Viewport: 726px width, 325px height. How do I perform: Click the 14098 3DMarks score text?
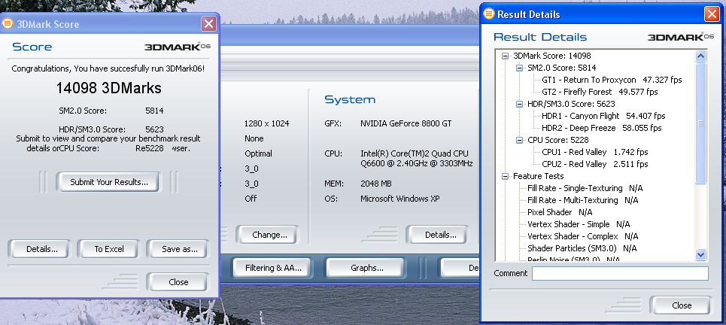(x=108, y=88)
